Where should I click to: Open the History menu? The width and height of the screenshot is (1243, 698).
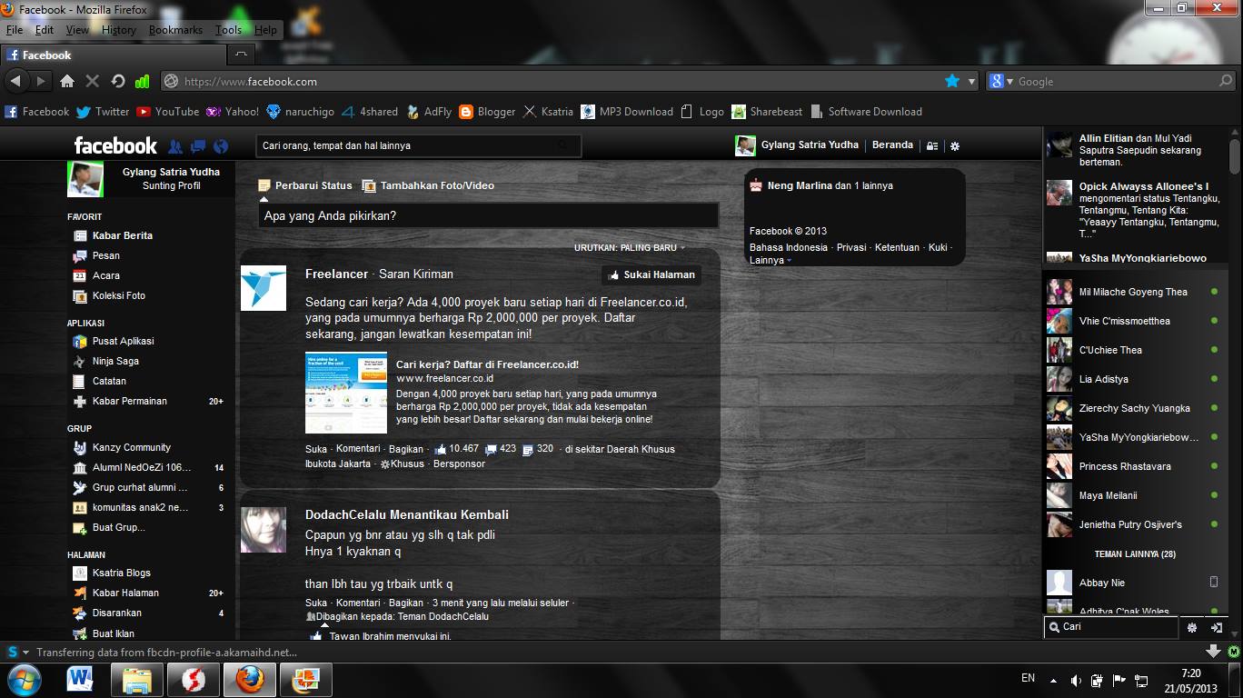pos(118,30)
